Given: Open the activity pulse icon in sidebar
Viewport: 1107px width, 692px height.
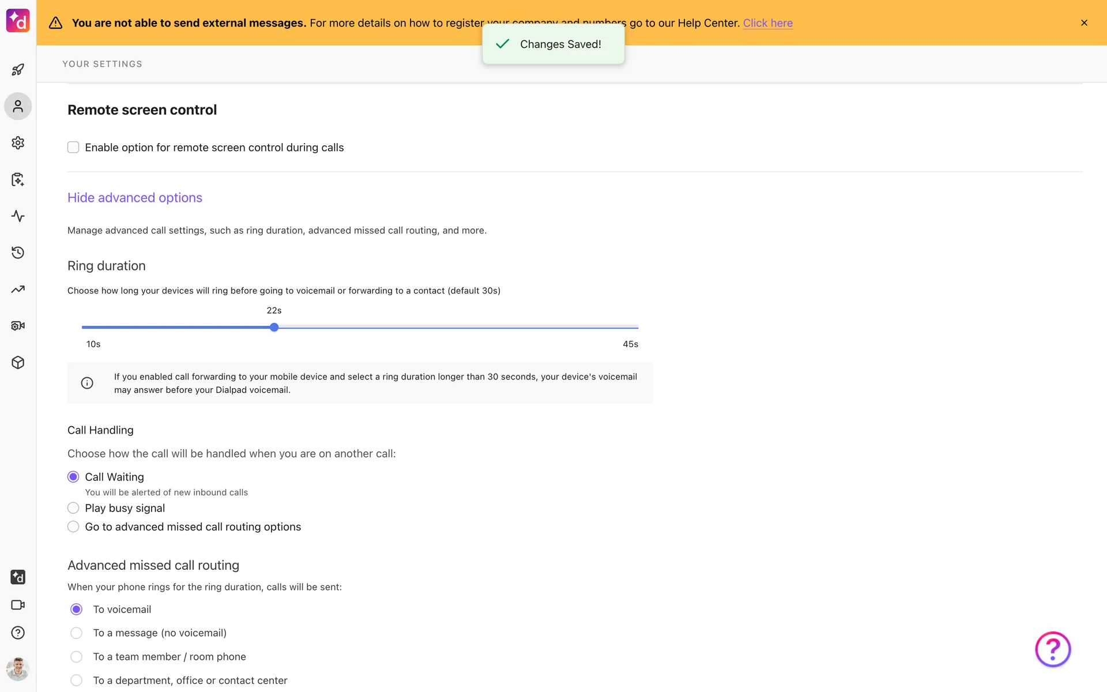Looking at the screenshot, I should 18,216.
